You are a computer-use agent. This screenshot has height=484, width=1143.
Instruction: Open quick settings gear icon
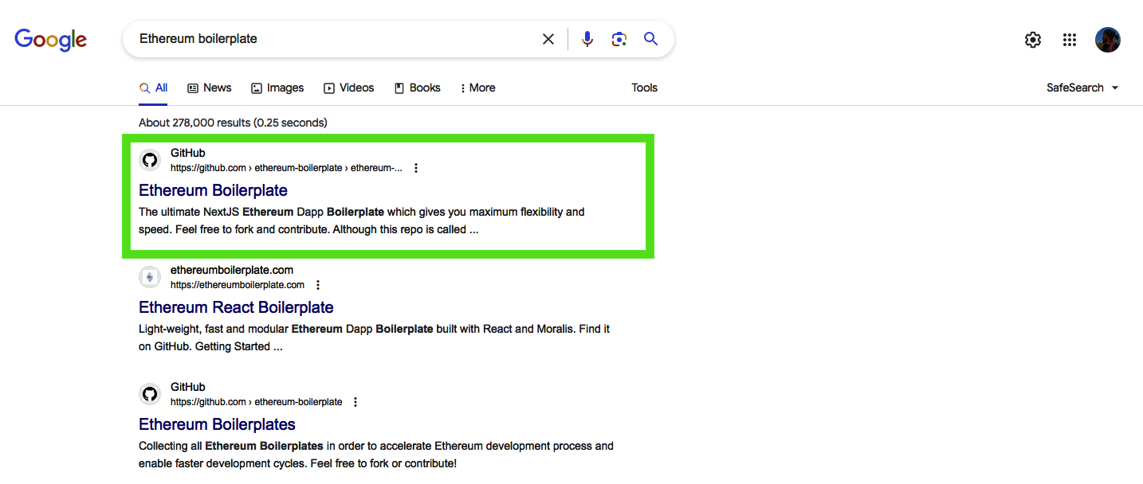(x=1033, y=40)
